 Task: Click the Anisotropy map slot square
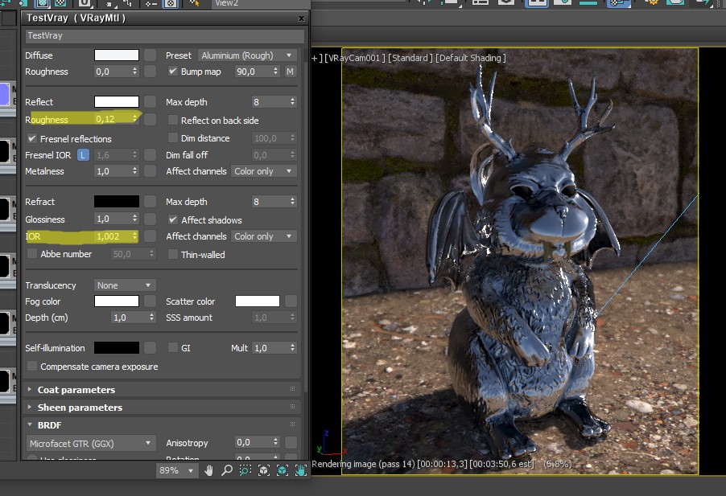(x=291, y=443)
